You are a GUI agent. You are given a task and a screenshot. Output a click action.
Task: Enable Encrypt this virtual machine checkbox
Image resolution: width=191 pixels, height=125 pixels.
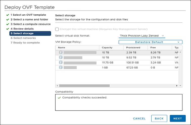[57, 29]
